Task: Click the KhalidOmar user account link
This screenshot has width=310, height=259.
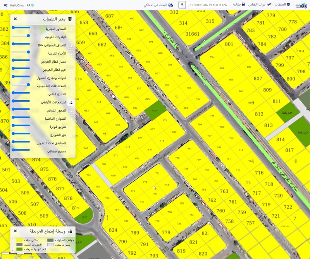Action: coord(17,5)
